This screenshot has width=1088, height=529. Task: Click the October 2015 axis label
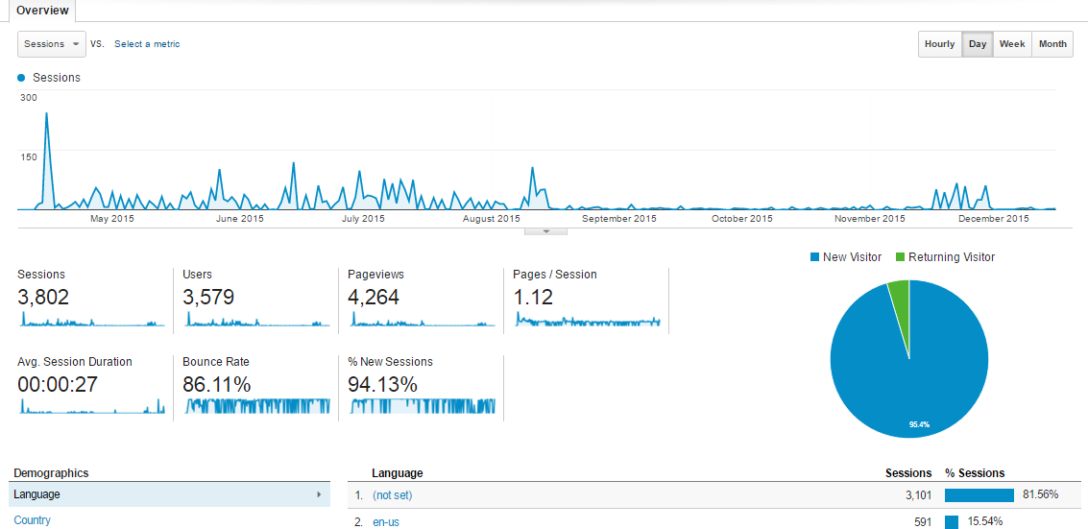coord(741,219)
